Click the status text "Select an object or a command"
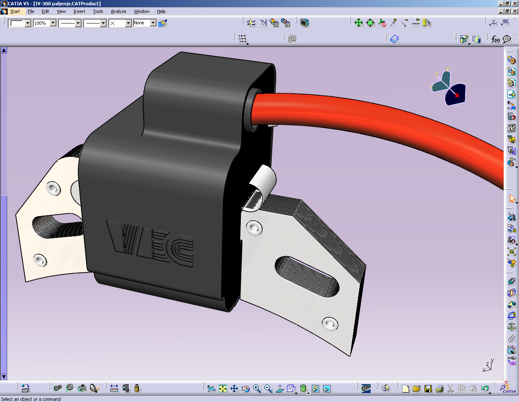The width and height of the screenshot is (519, 402). (31, 399)
